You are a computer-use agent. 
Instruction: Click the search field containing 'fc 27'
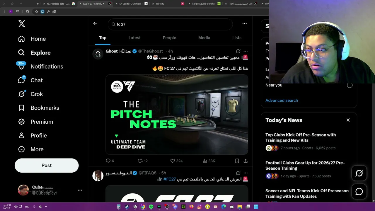click(170, 24)
